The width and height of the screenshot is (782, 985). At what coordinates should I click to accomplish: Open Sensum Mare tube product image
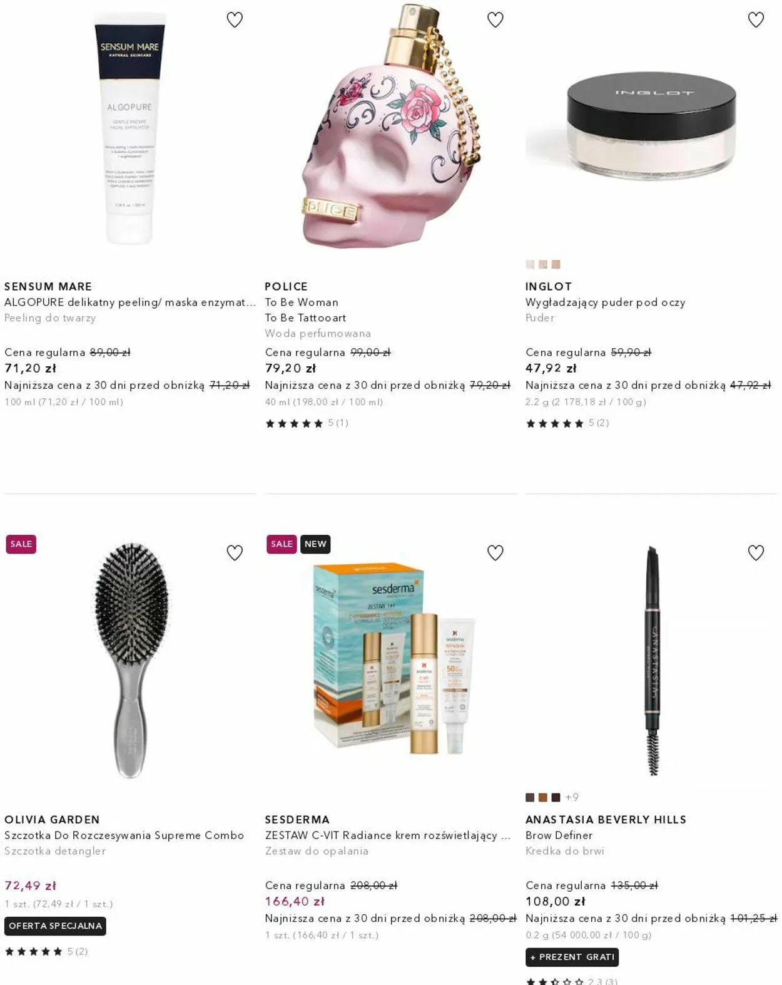(x=129, y=128)
